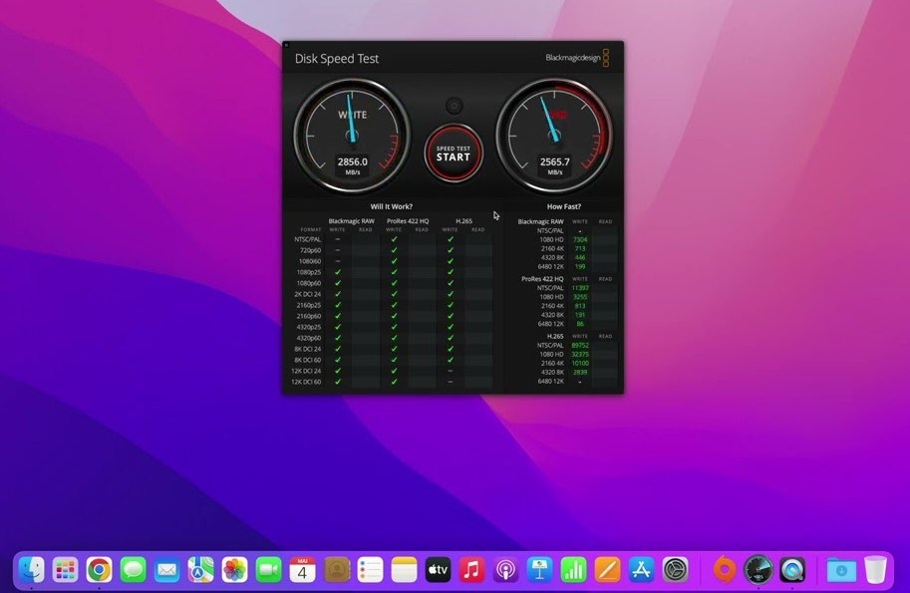Select the 8K DCI 60 row label

click(x=308, y=361)
